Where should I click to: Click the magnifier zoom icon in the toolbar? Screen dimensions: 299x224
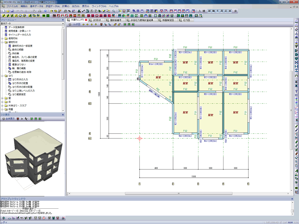click(113, 12)
